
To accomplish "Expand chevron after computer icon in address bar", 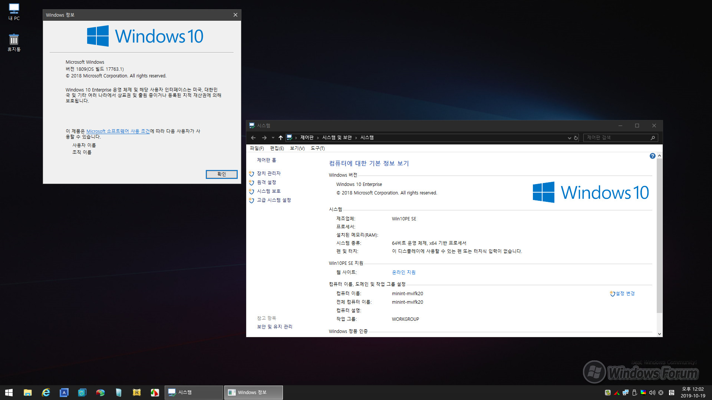I will [296, 138].
